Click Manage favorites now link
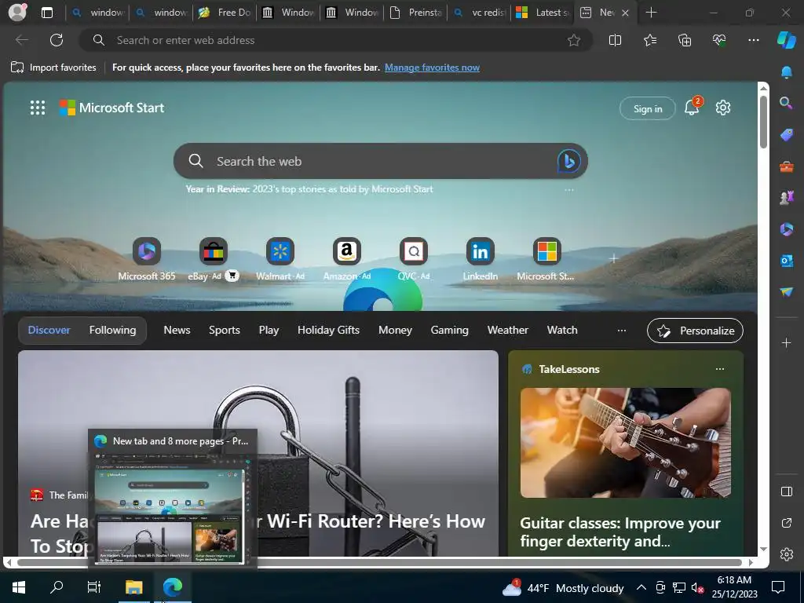 click(432, 68)
